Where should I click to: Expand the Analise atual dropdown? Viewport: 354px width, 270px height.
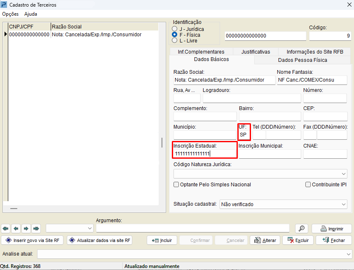[348, 254]
